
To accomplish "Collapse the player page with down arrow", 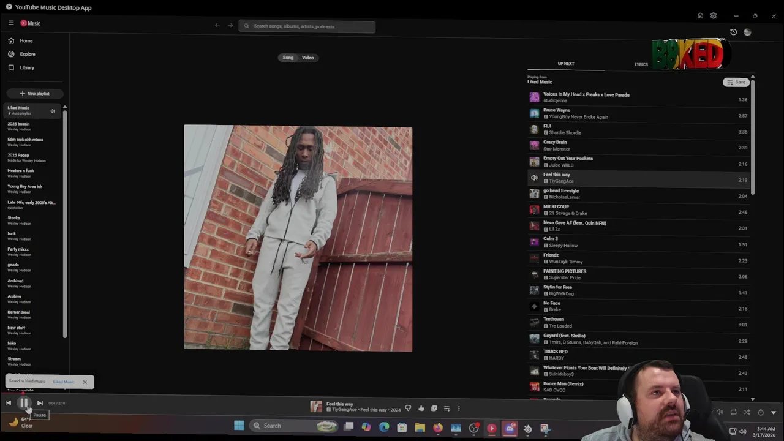I will point(774,412).
